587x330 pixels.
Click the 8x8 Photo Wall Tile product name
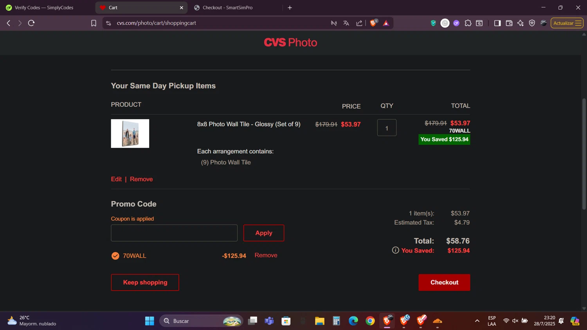tap(248, 124)
